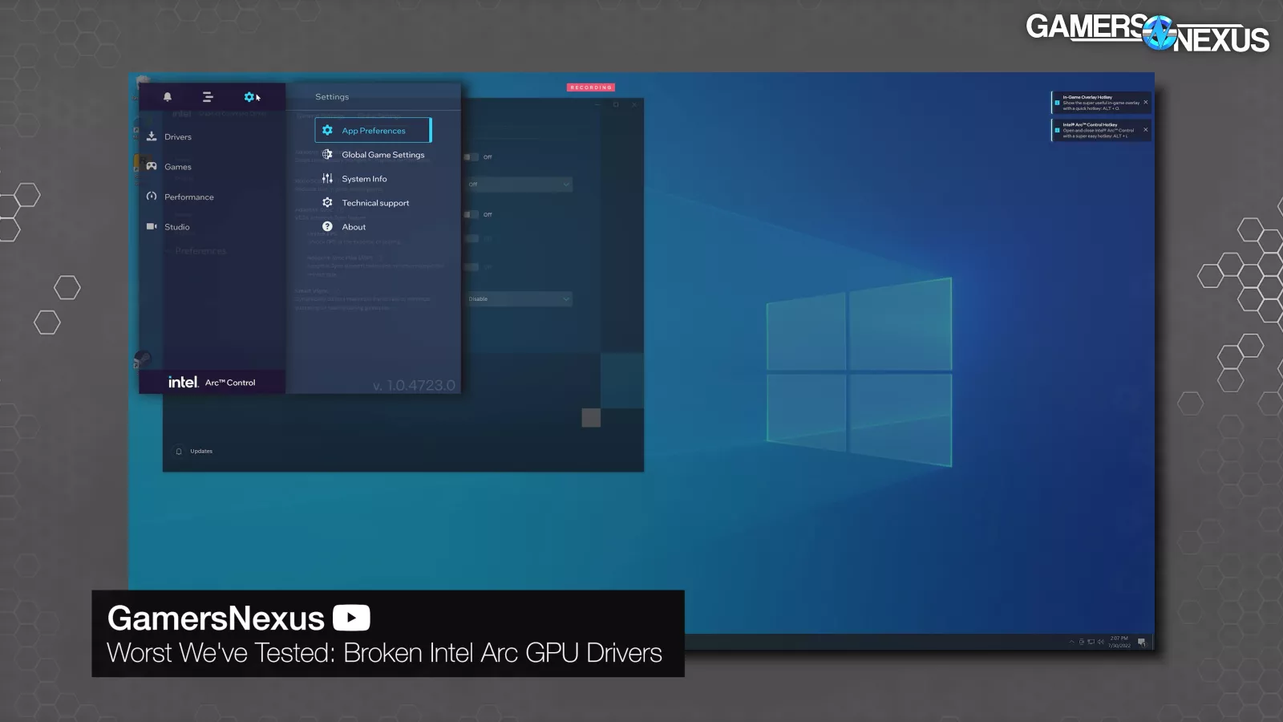Dismiss the Intel Arc Control Hotkey notification
The width and height of the screenshot is (1283, 722).
(1145, 129)
